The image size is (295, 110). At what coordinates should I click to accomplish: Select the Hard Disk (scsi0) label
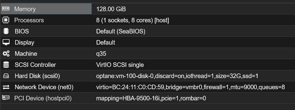click(37, 76)
